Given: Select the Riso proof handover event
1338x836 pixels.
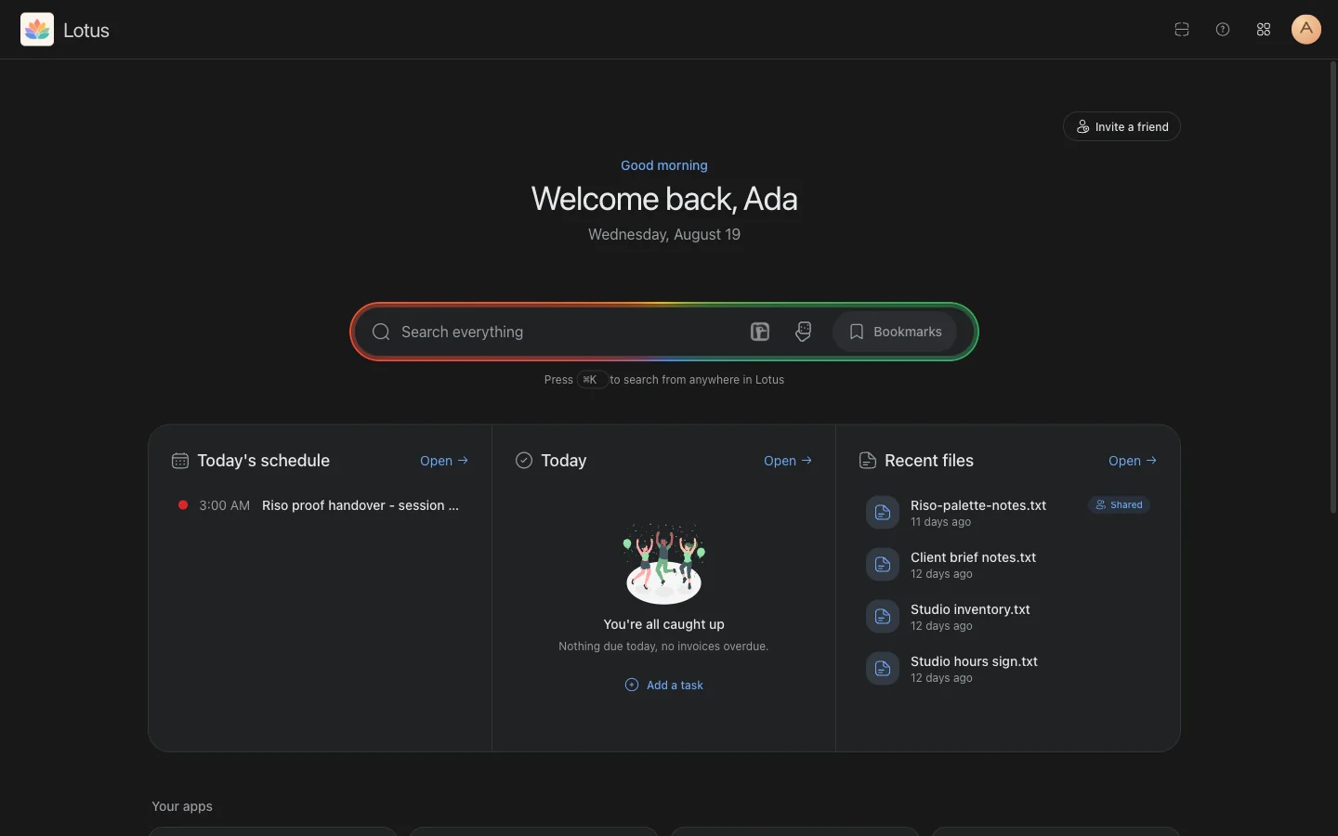Looking at the screenshot, I should click(x=320, y=505).
